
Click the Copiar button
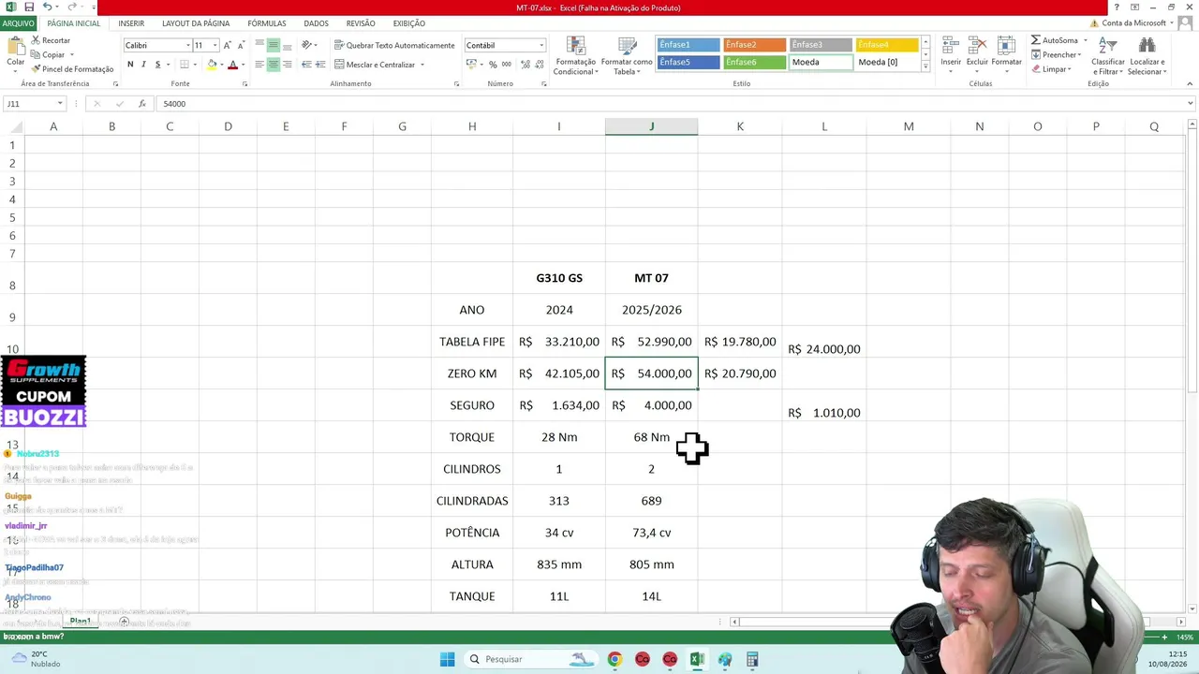[49, 55]
